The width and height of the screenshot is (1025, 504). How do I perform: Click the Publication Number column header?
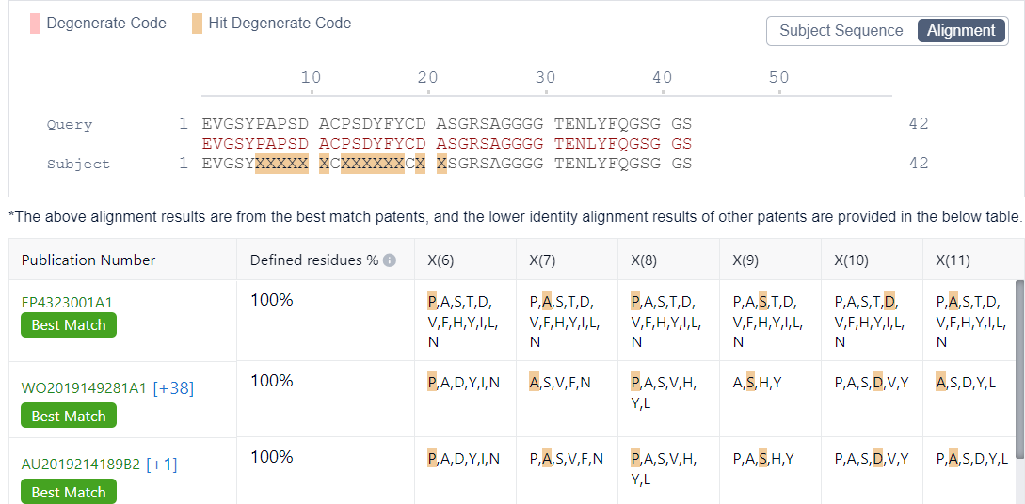coord(88,260)
